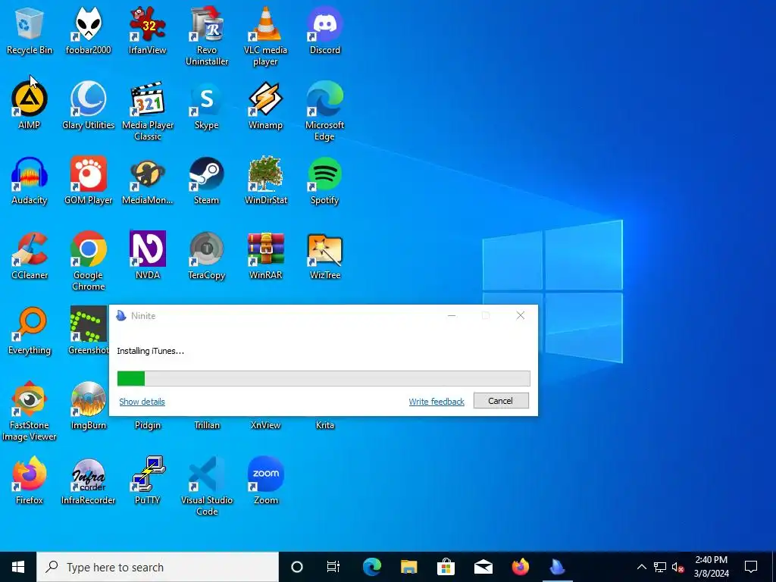This screenshot has width=776, height=582.
Task: Click the XnView desktop label
Action: [266, 425]
